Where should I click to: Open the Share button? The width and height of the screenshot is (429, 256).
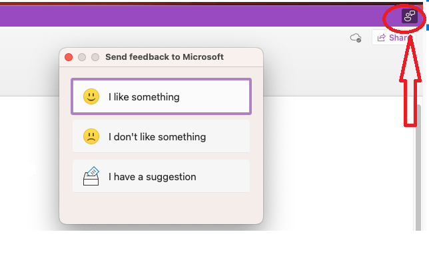pos(394,37)
